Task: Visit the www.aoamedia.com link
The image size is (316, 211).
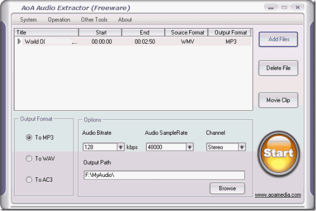Action: click(278, 195)
